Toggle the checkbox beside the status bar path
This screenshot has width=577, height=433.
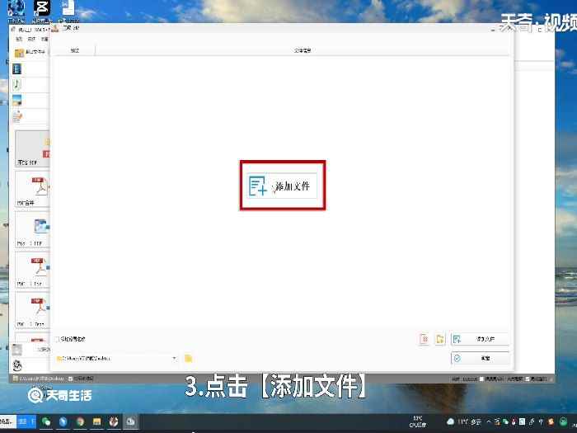71,379
